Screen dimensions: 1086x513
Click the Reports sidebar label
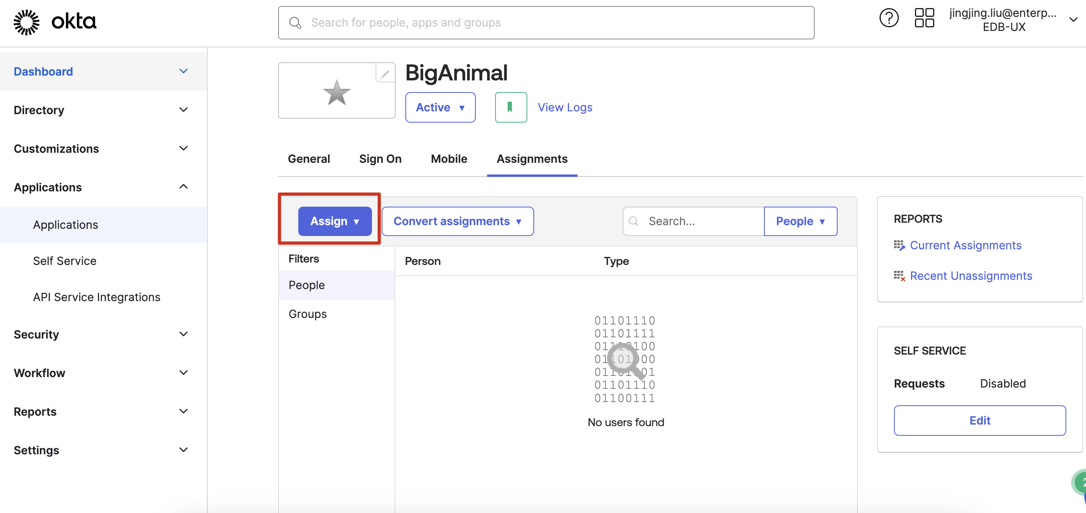(35, 412)
